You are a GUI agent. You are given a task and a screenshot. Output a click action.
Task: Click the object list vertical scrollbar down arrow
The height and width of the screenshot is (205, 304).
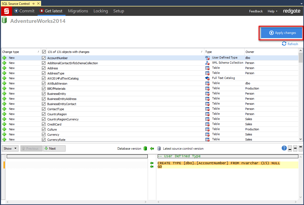click(x=301, y=139)
